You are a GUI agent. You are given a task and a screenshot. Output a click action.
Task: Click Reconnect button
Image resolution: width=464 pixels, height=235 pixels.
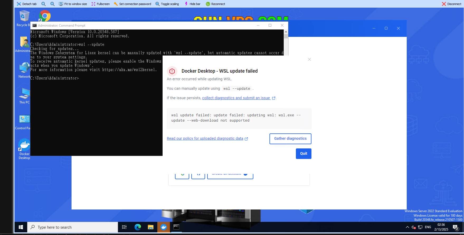pos(215,4)
